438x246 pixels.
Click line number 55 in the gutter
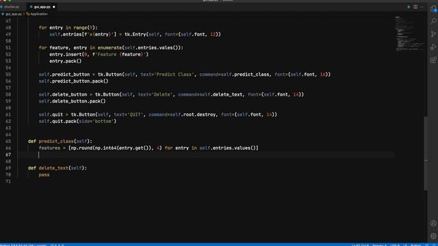(x=8, y=74)
